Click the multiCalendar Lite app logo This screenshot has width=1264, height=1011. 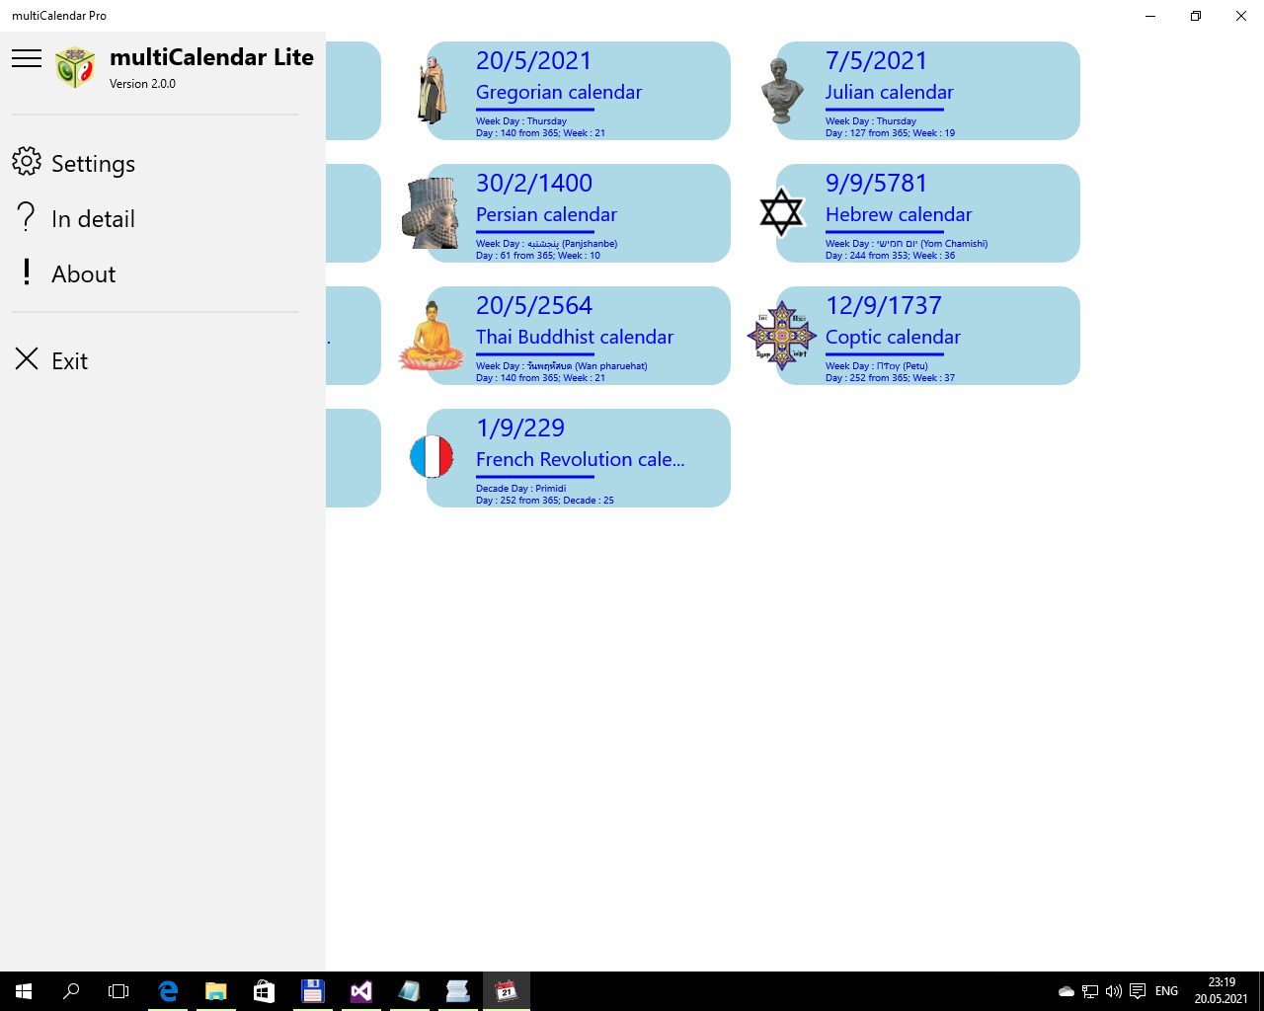76,67
